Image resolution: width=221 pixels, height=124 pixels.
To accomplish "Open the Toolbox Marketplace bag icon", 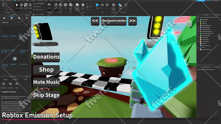I will click(4, 18).
